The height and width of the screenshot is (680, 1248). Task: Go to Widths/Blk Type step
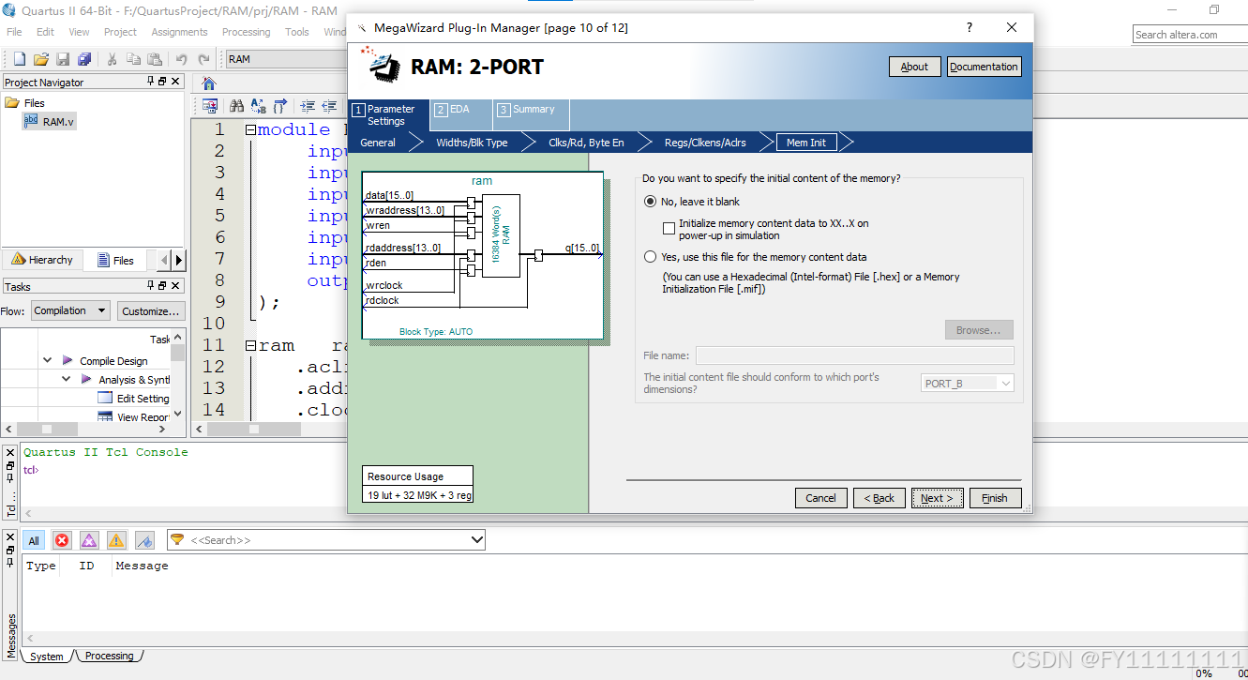pyautogui.click(x=472, y=143)
